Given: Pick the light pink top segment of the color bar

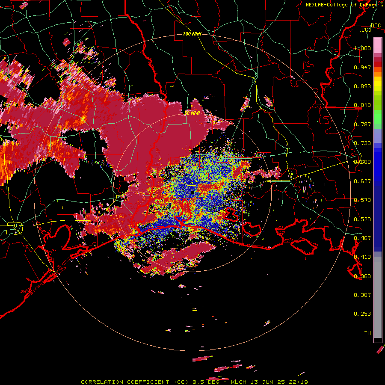Looking at the screenshot, I should [378, 46].
